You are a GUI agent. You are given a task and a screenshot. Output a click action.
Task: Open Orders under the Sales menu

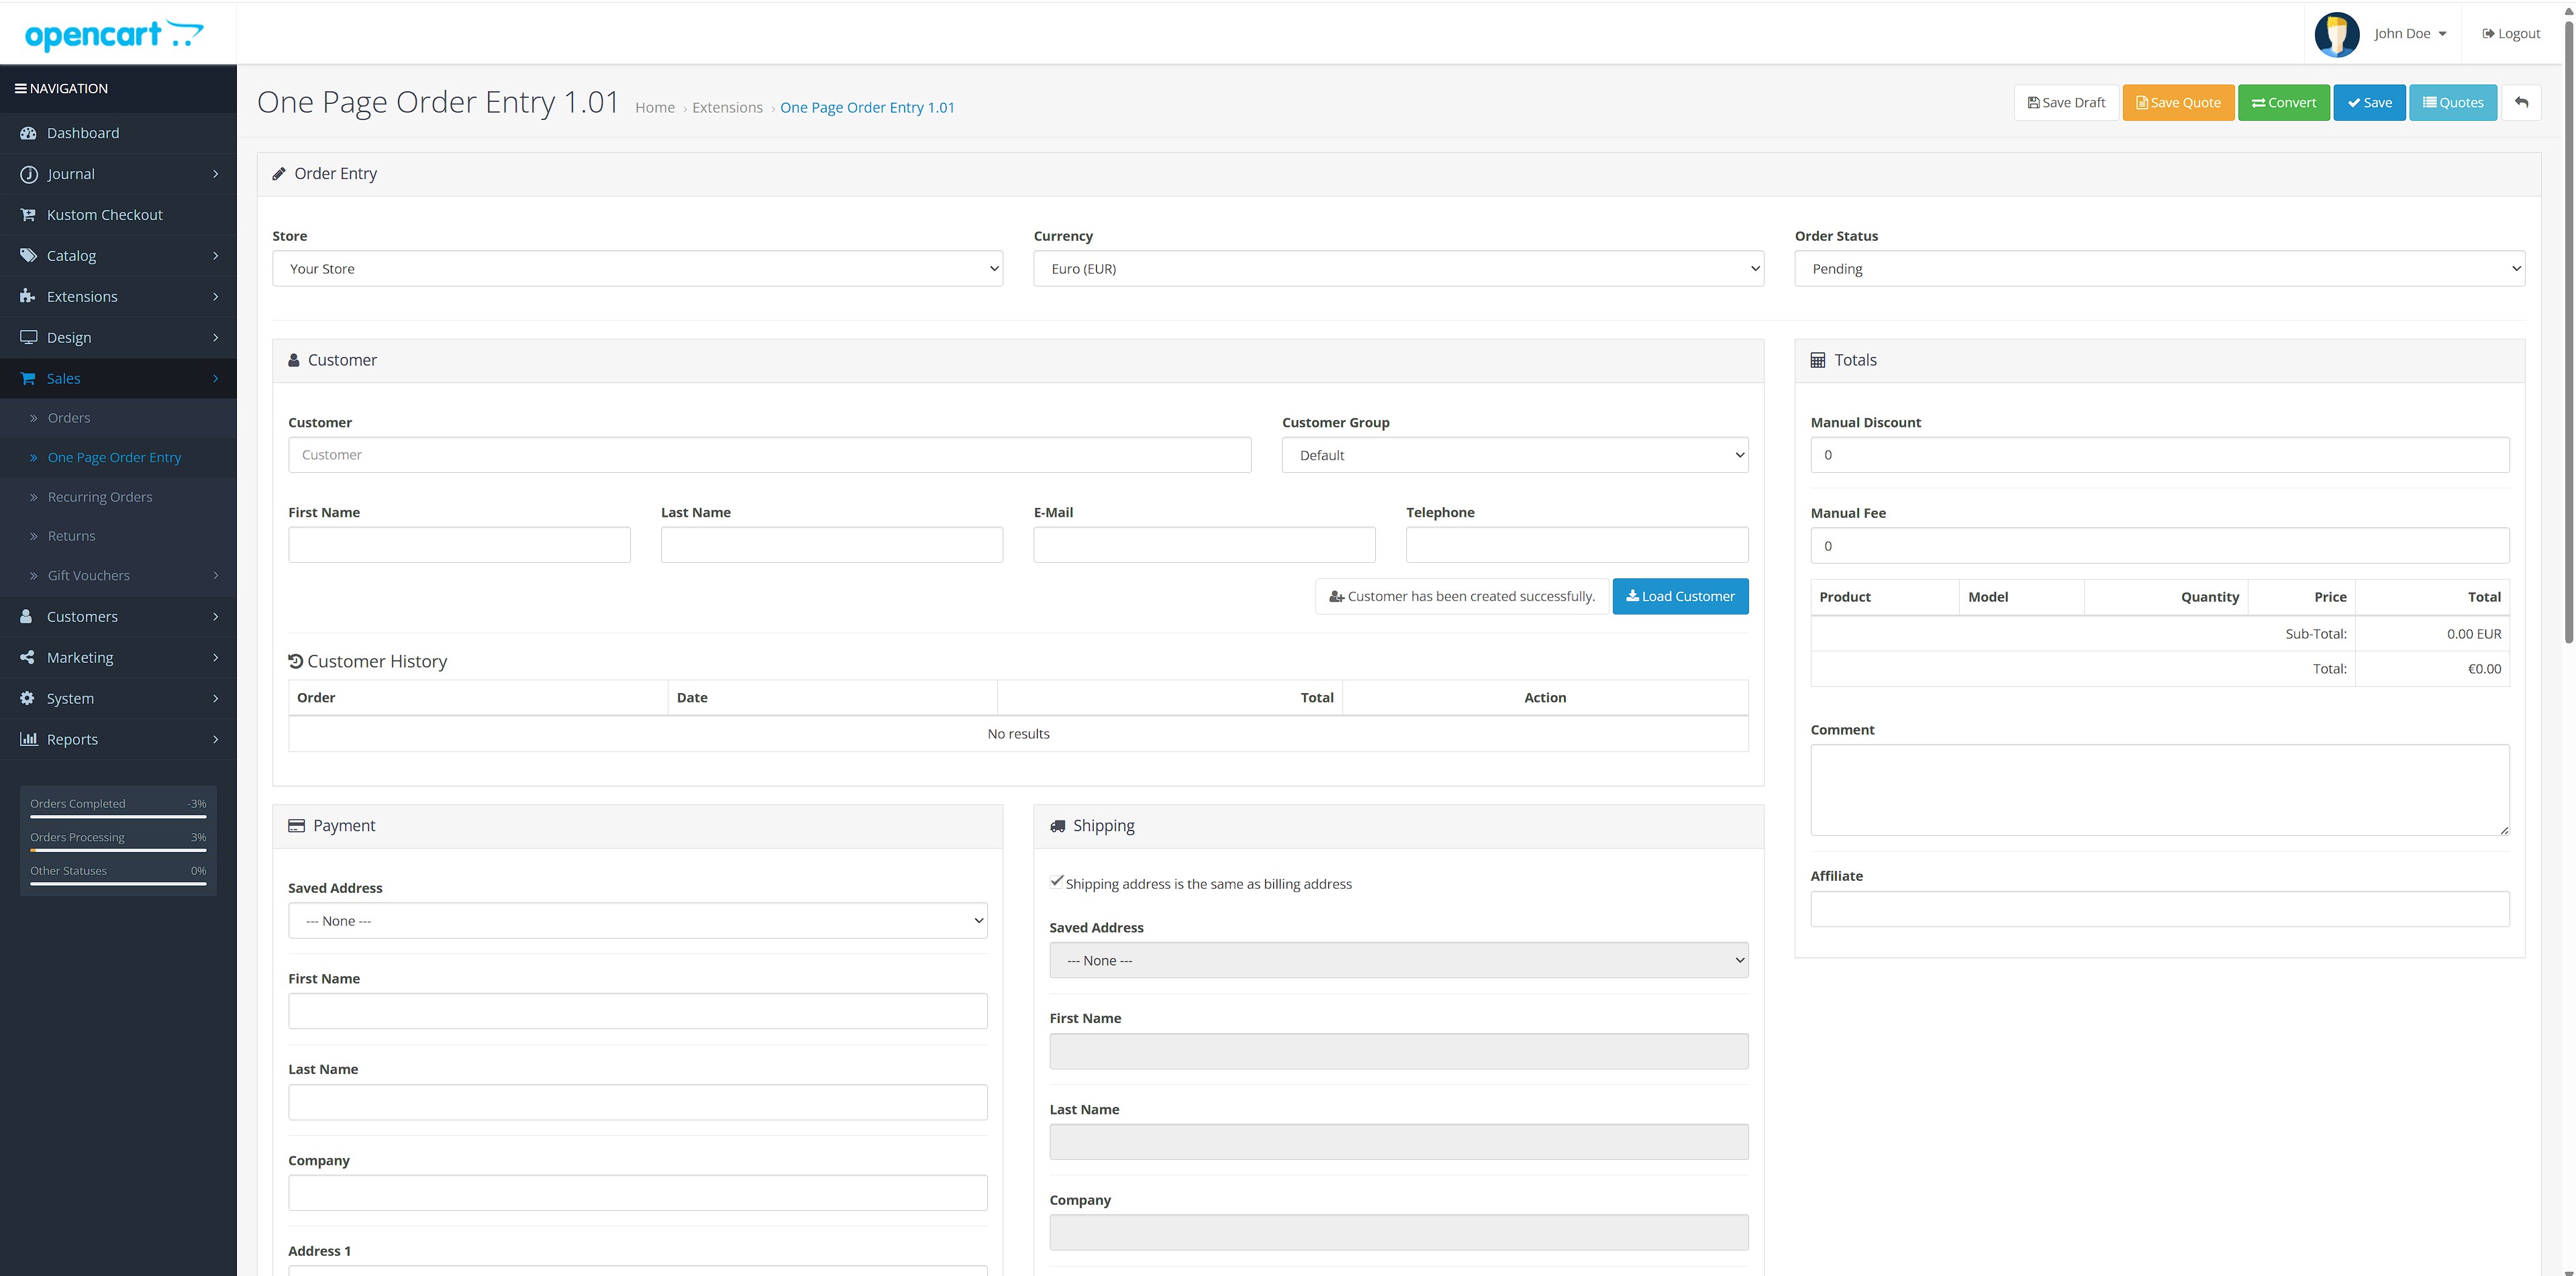tap(69, 417)
